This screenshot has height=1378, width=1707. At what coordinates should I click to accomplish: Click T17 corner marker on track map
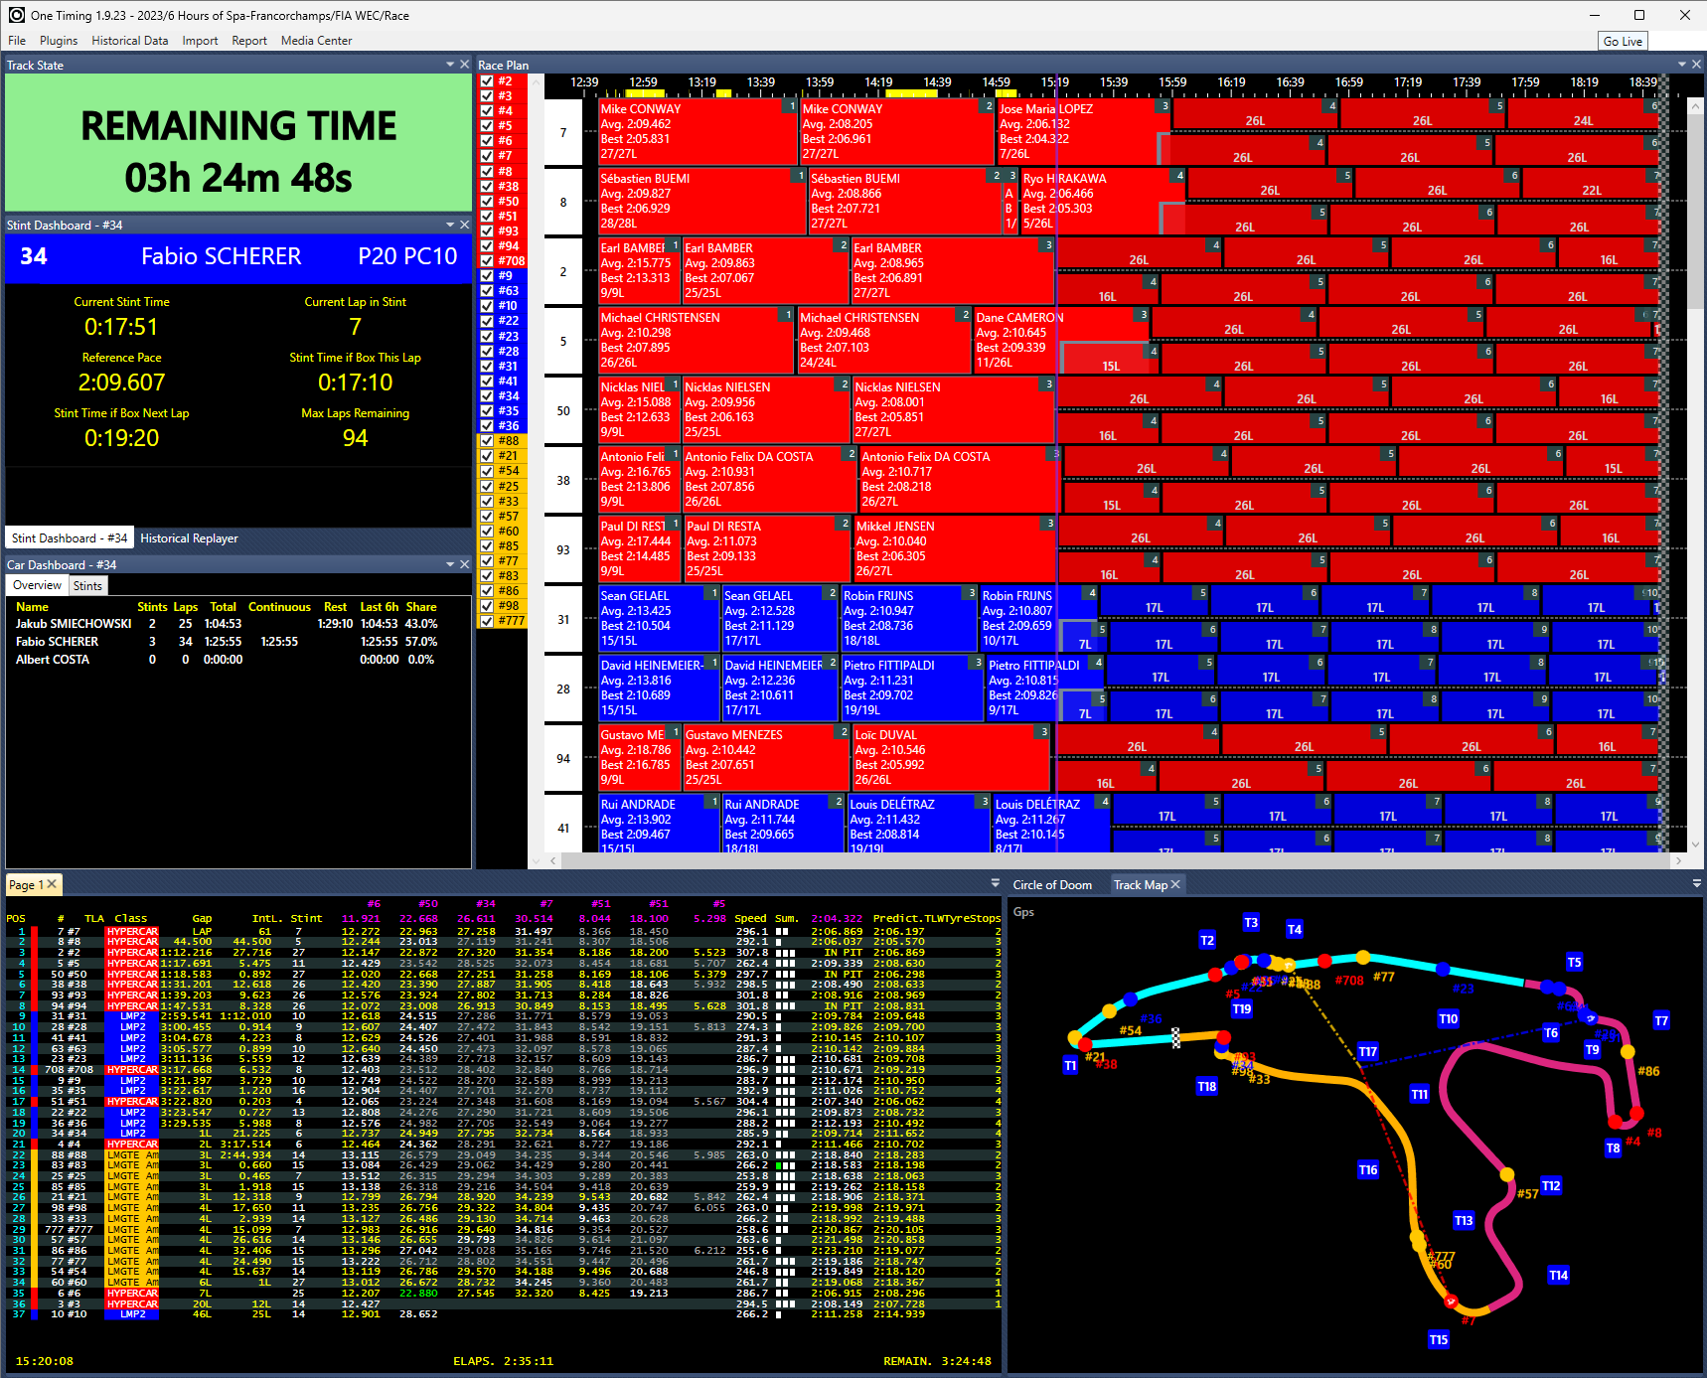coord(1368,1051)
